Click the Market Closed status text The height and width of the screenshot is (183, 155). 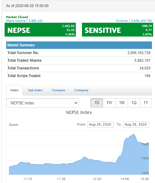[17, 17]
